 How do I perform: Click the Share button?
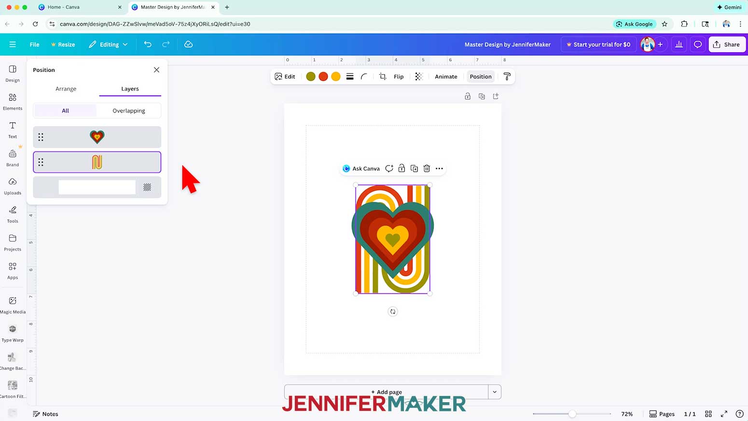click(726, 44)
